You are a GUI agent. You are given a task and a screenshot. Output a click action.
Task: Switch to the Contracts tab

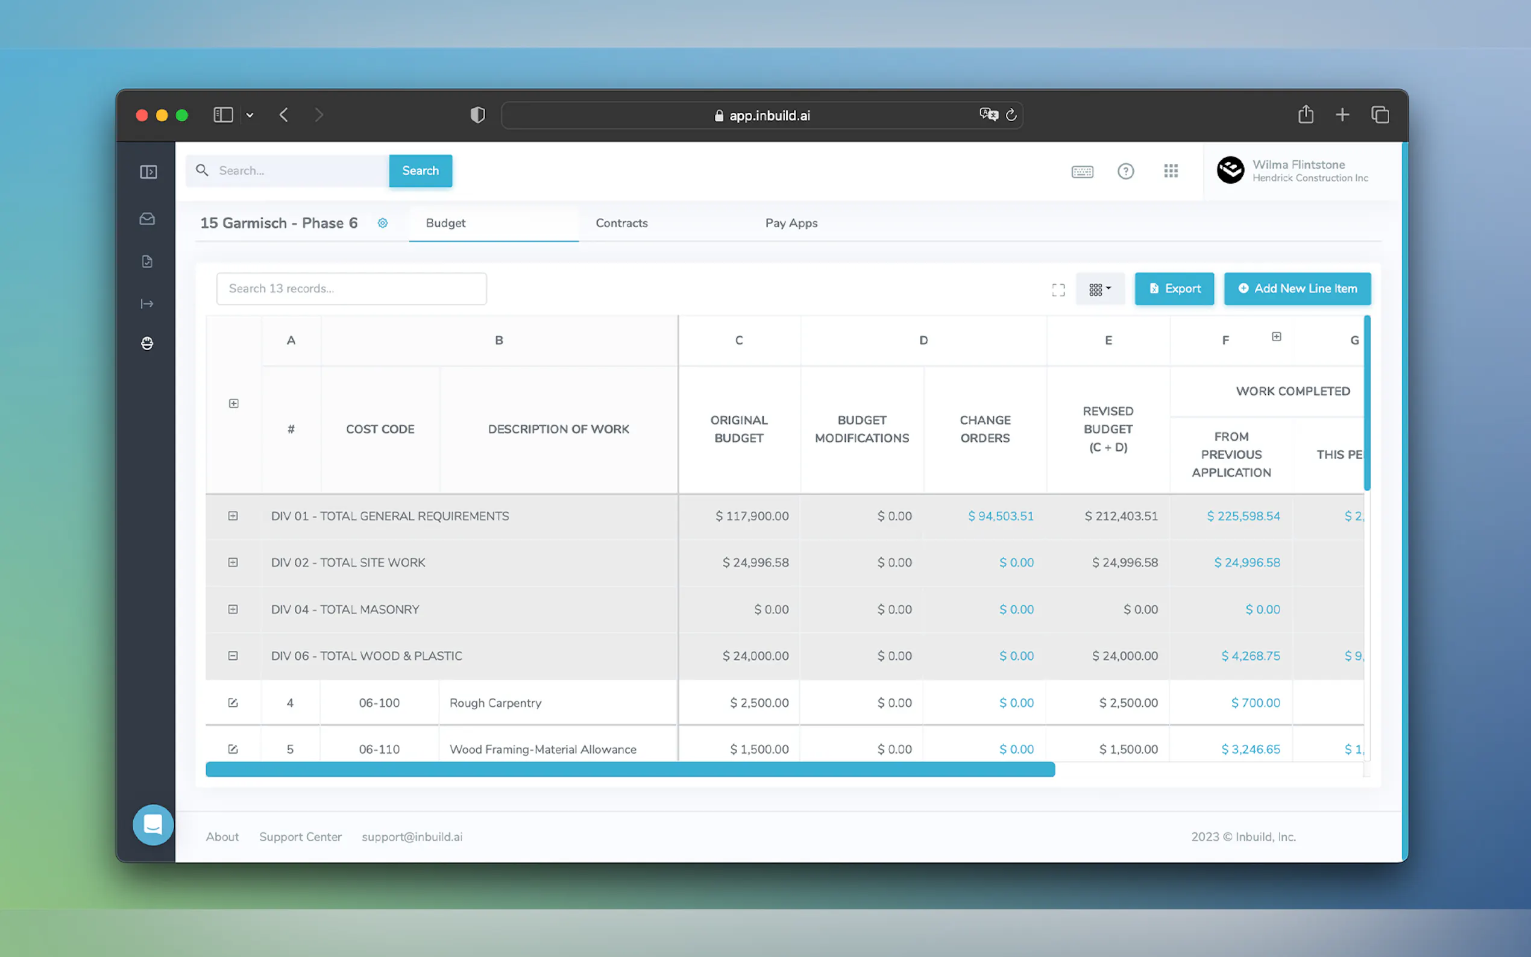click(x=621, y=223)
